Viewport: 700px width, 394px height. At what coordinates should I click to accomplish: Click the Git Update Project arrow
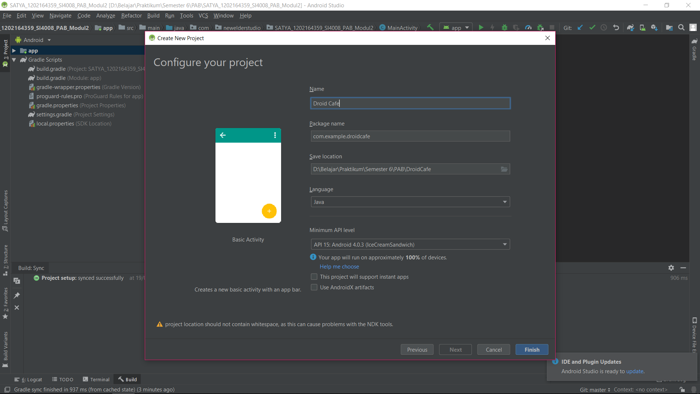click(x=580, y=27)
